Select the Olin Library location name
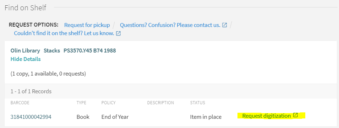 pos(25,51)
